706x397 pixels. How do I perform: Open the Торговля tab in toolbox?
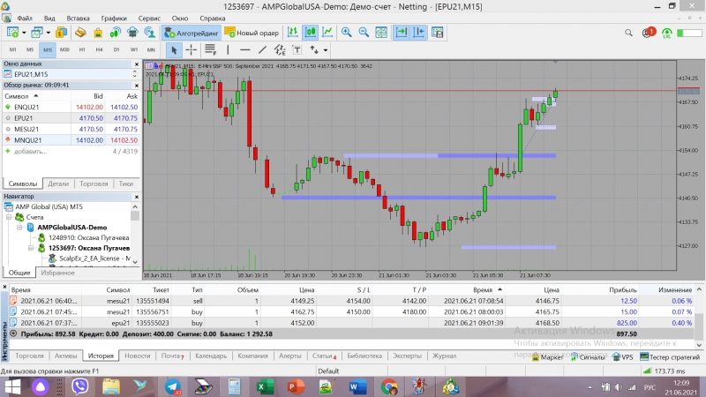29,356
